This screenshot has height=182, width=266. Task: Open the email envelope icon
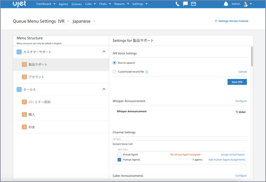click(193, 4)
